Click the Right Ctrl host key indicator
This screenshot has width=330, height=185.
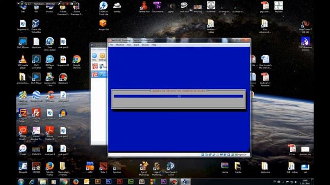point(242,155)
